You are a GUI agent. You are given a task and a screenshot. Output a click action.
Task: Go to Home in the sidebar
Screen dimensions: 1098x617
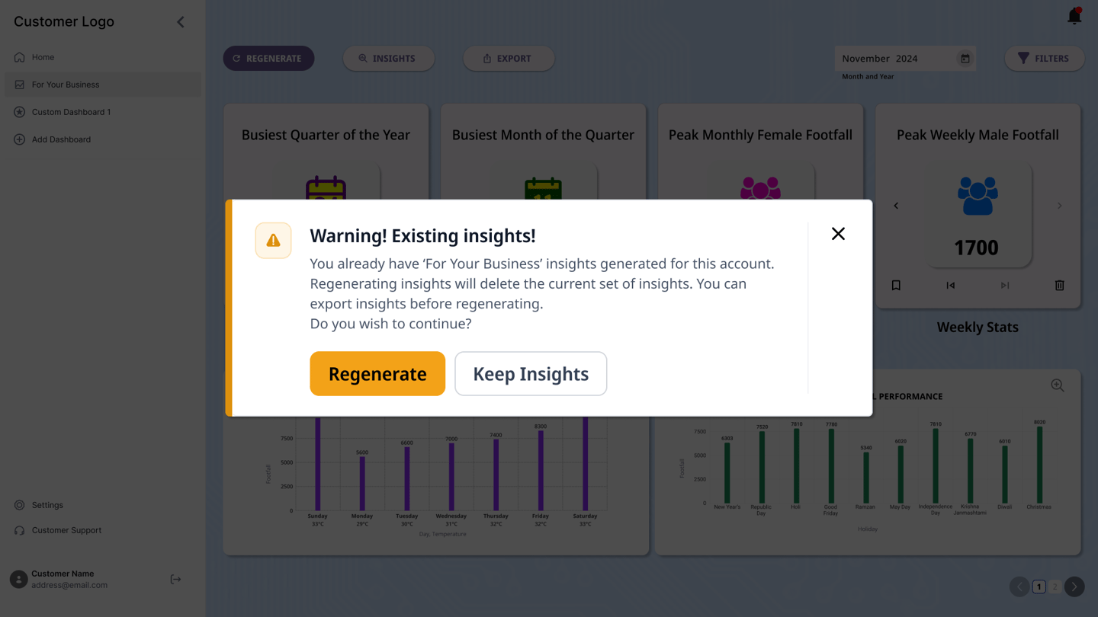coord(43,57)
